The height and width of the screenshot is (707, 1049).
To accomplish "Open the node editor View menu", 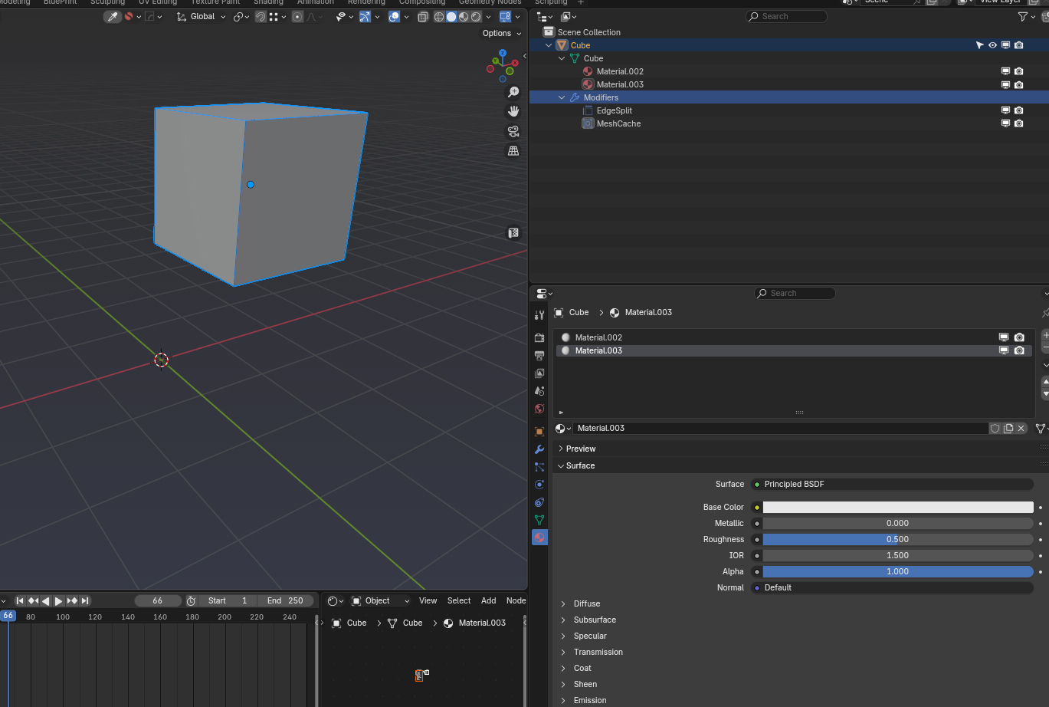I will (x=428, y=601).
